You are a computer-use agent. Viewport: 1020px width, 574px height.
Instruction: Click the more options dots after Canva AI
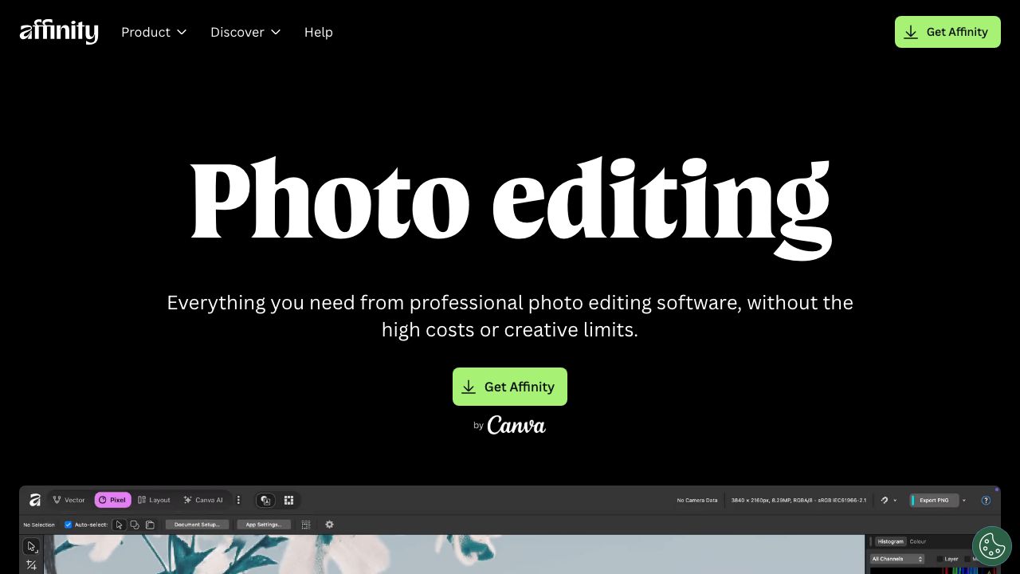238,500
